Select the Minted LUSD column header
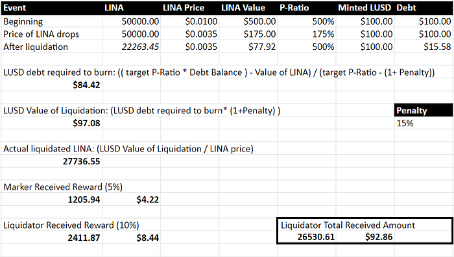454x257 pixels. pos(364,8)
